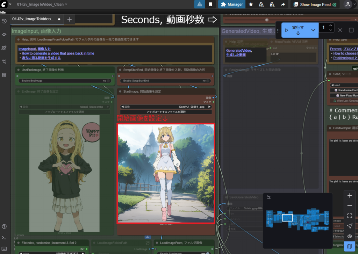Open the takopii_kirara.webp image selector
Viewport: 358px width, 254px height.
click(64, 107)
